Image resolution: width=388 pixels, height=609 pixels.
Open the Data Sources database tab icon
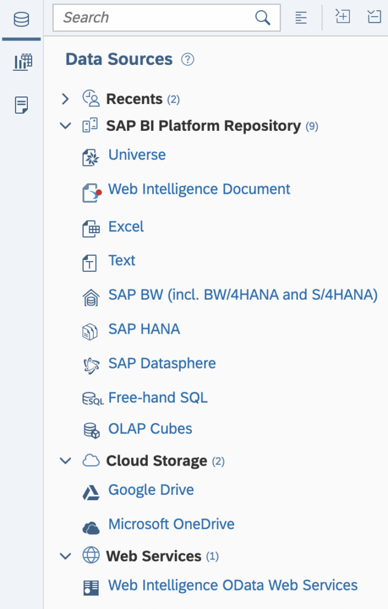[21, 19]
